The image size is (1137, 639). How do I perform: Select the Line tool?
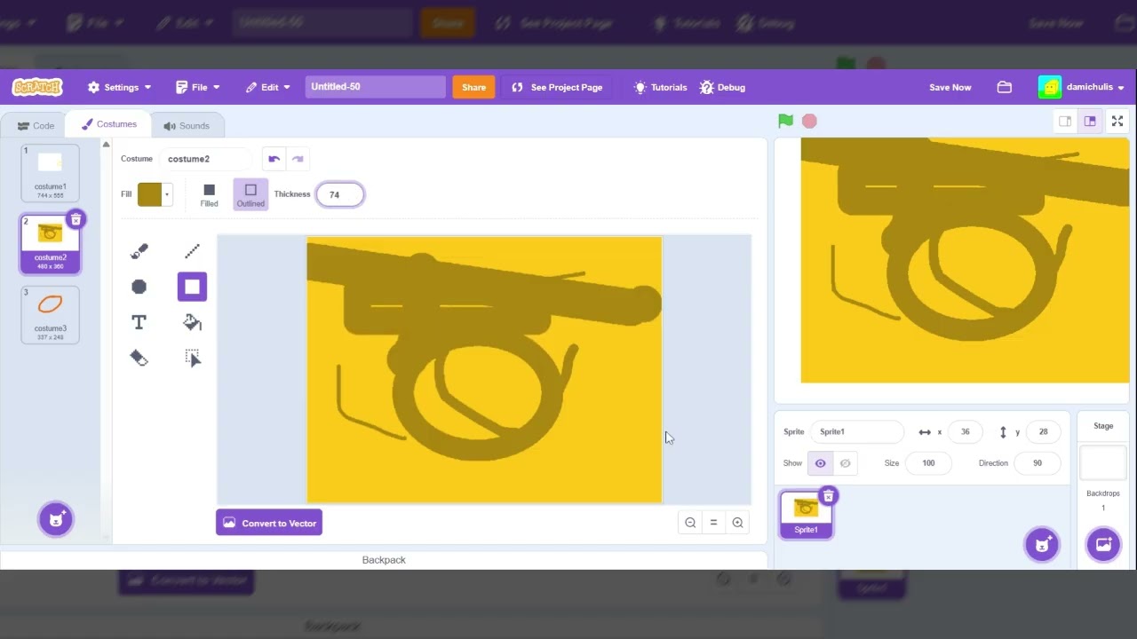point(192,251)
